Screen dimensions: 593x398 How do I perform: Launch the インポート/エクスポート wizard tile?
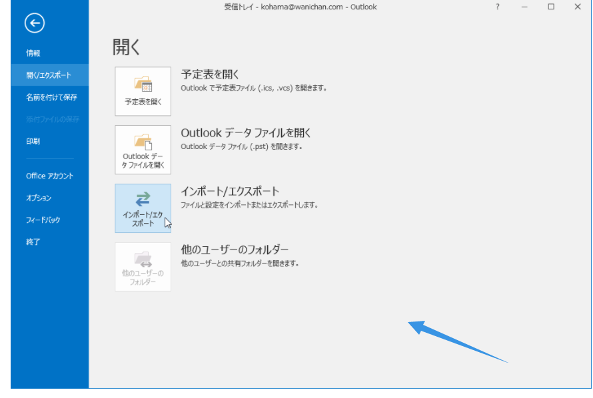(x=143, y=208)
